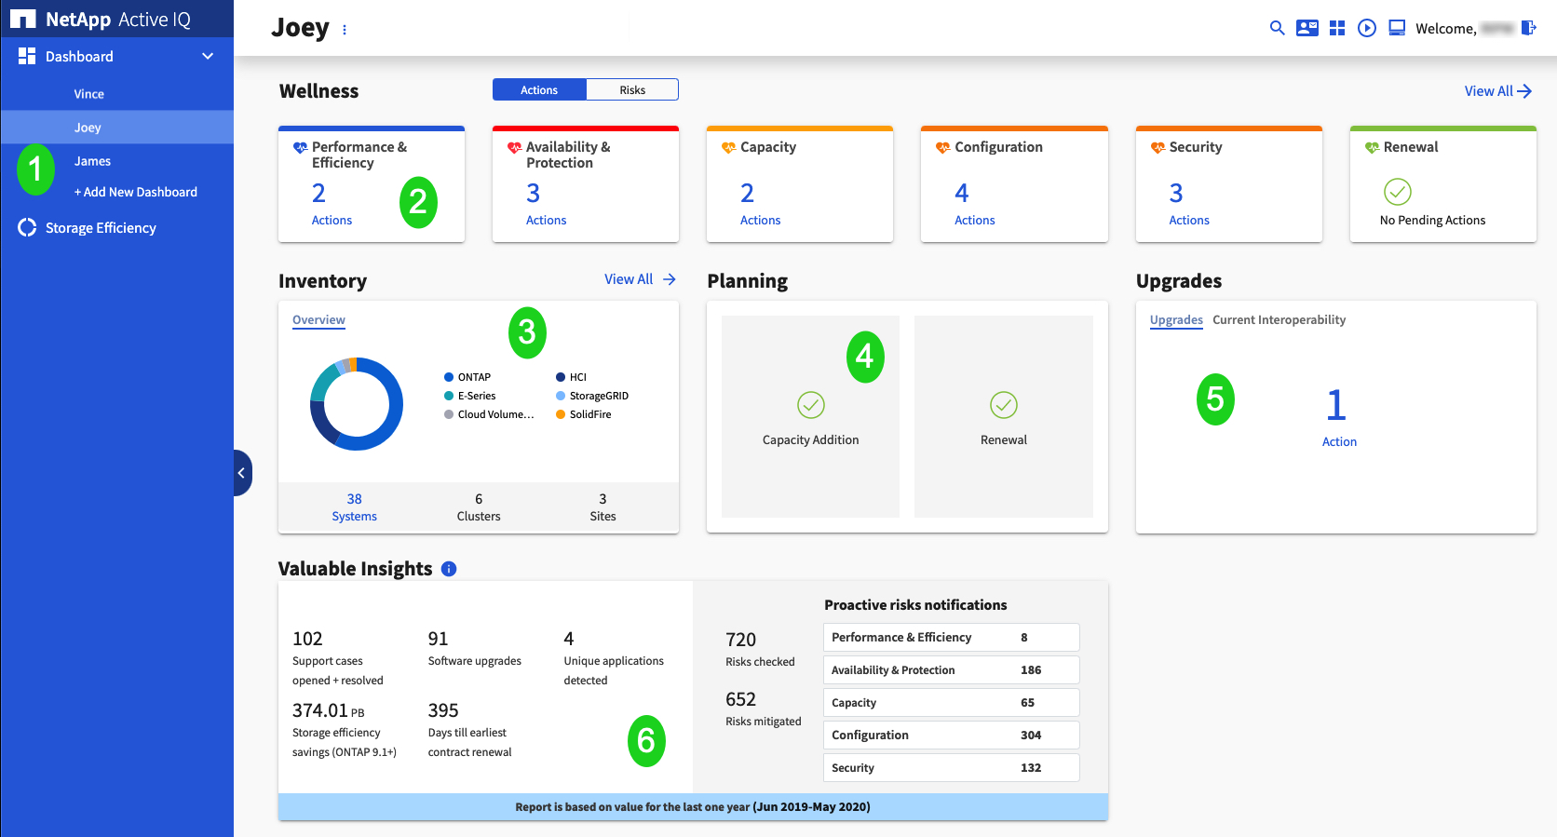1557x837 pixels.
Task: Click the 720 Risks checked value
Action: [740, 640]
